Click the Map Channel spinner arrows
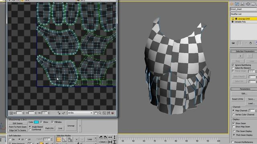Image resolution: width=257 pixels, height=144 pixels. [x=256, y=110]
